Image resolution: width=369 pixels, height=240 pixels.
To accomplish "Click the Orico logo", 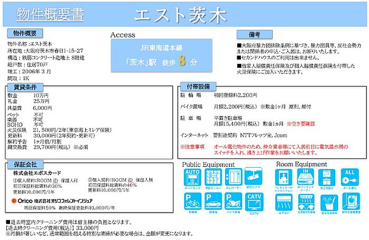I will [22, 201].
